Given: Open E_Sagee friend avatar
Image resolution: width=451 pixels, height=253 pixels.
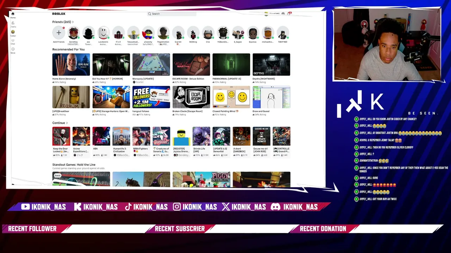Looking at the screenshot, I should [238, 33].
